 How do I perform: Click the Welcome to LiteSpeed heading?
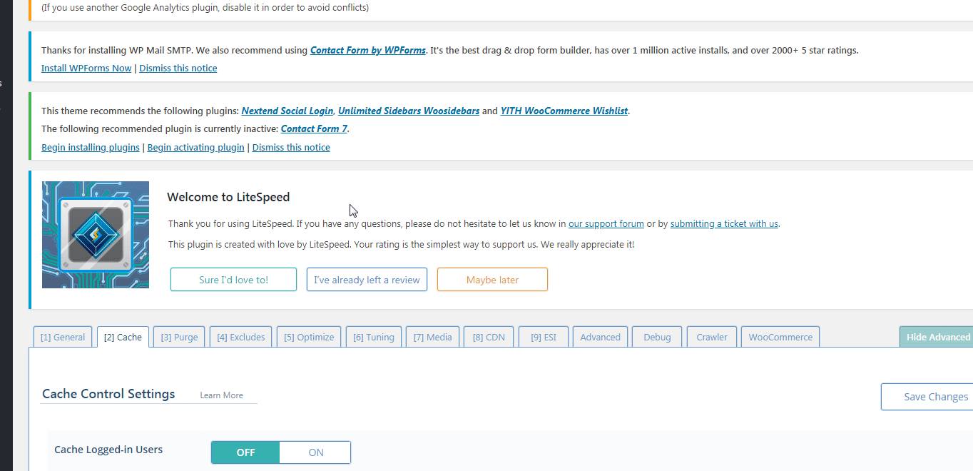(228, 197)
